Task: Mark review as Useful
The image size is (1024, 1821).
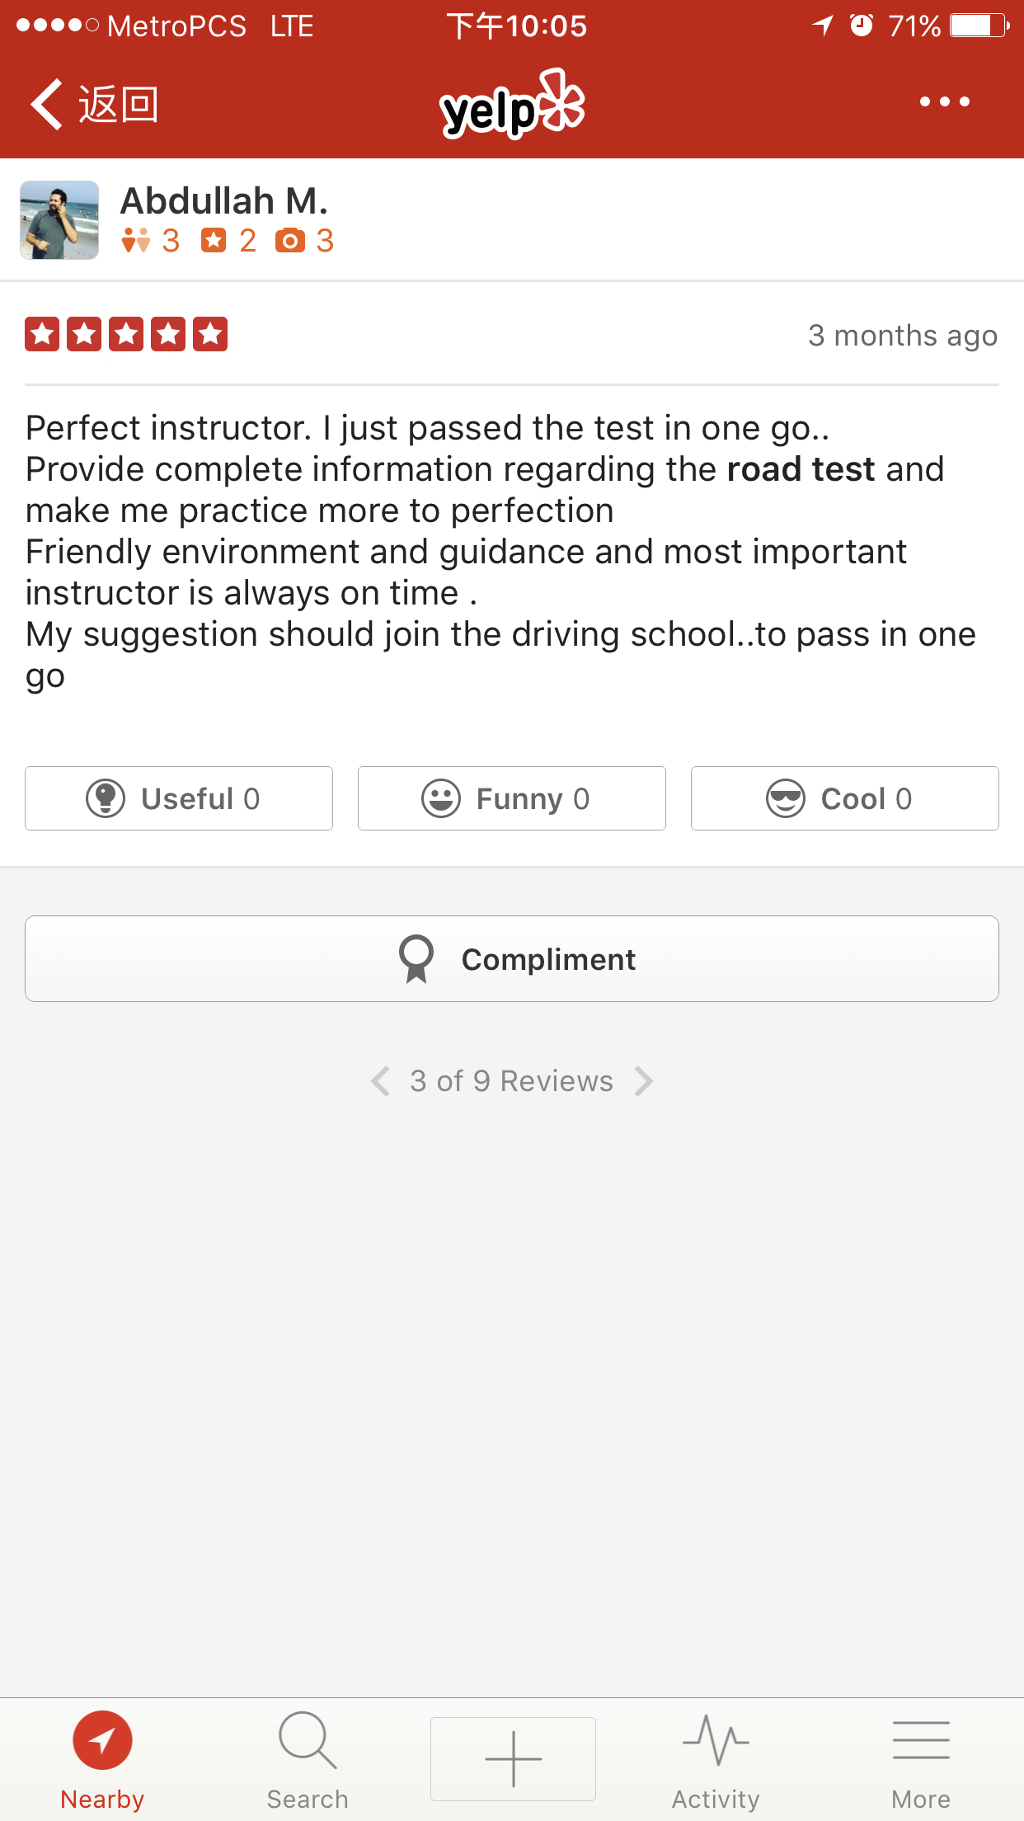Action: pos(179,798)
